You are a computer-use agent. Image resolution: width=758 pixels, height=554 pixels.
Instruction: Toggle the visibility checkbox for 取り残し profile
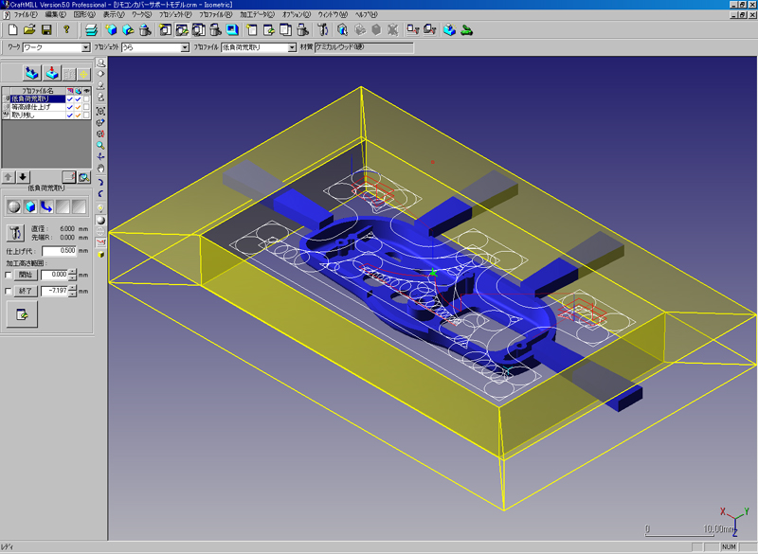(86, 115)
